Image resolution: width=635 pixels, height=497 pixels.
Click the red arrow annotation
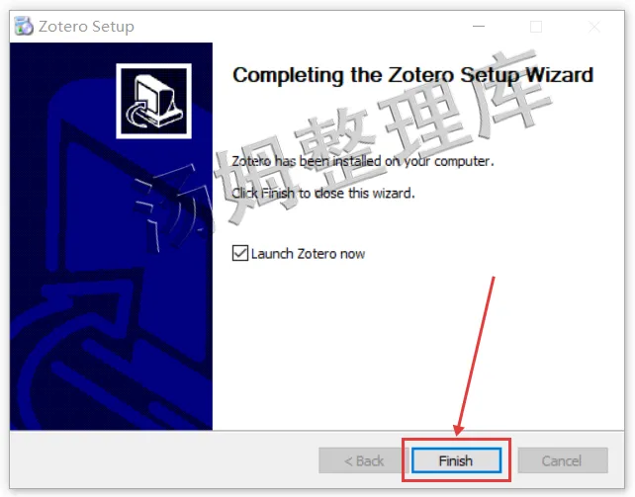click(476, 356)
